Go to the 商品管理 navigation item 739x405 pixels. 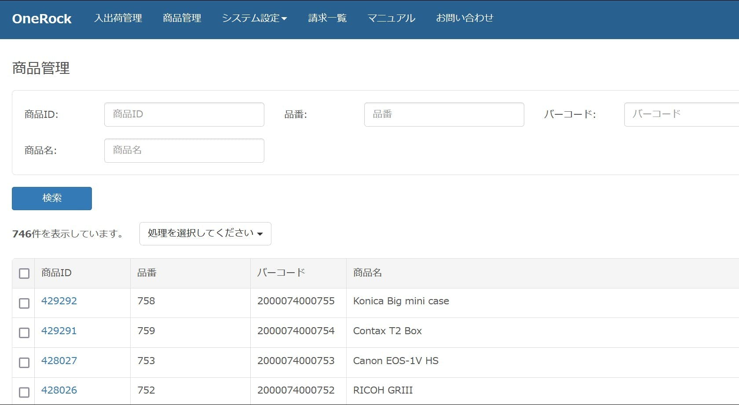tap(182, 18)
